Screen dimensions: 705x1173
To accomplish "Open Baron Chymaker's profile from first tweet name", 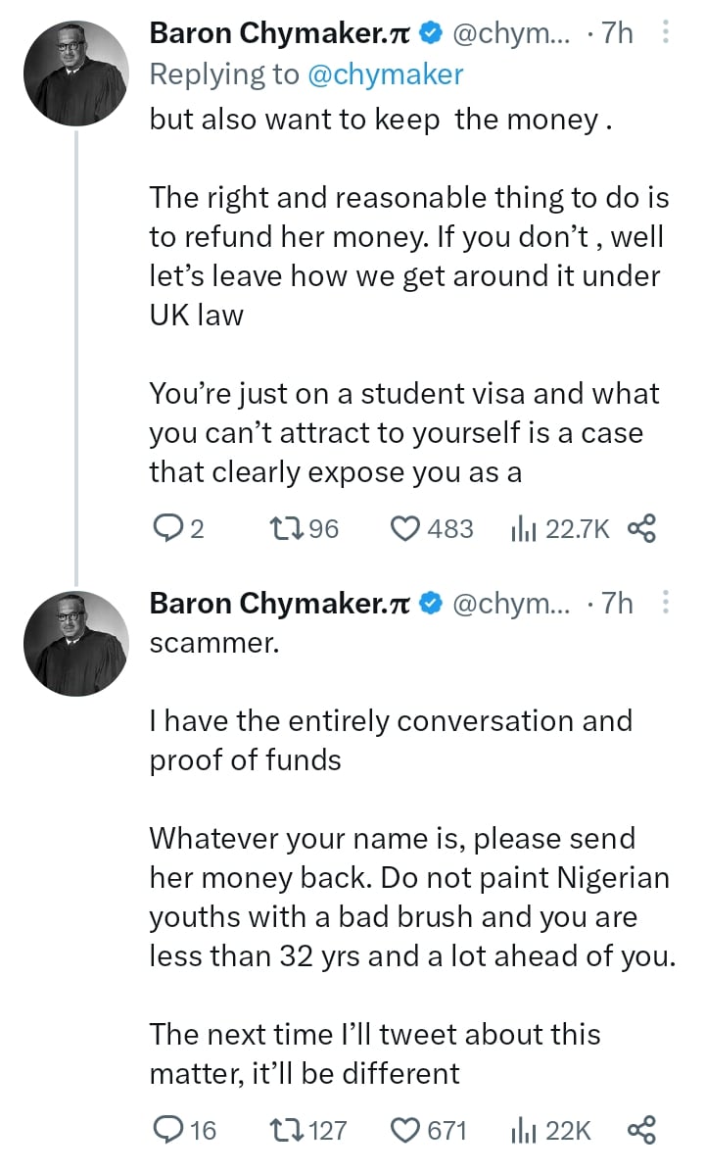I will coord(279,33).
